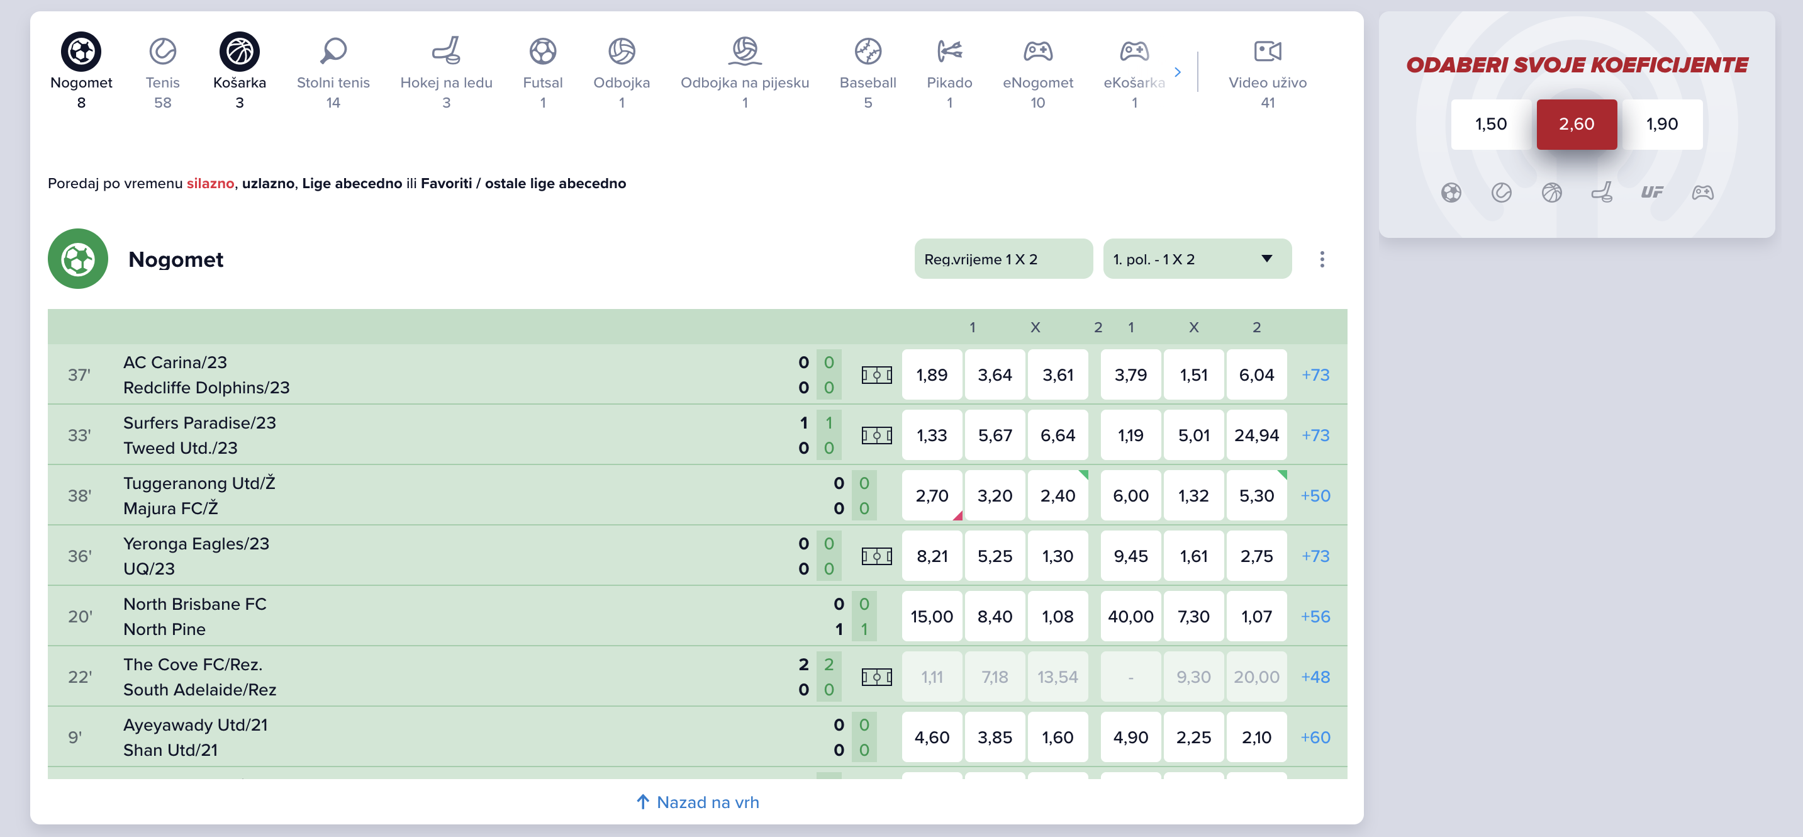Pick 4,60 home odds for Ayeyawady Utd
This screenshot has width=1803, height=837.
click(932, 738)
